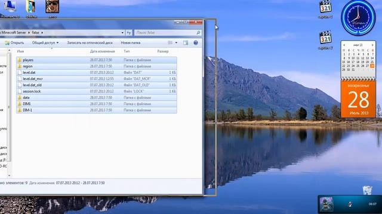Open the address bar history dropdown

coord(122,33)
